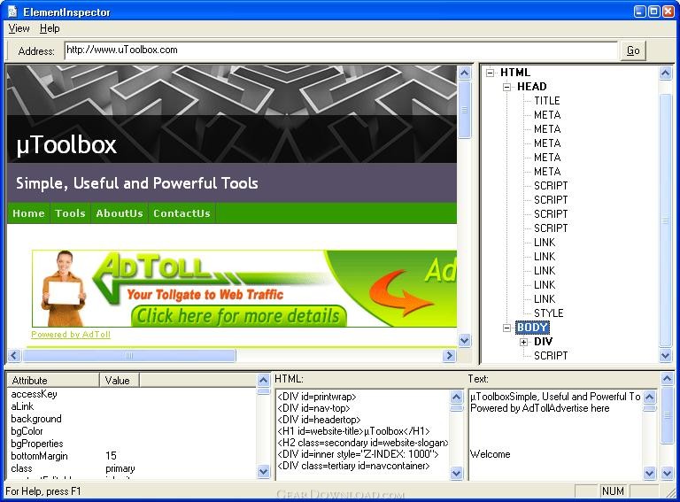Click the AdToll banner advertisement
The width and height of the screenshot is (680, 502).
[244, 289]
